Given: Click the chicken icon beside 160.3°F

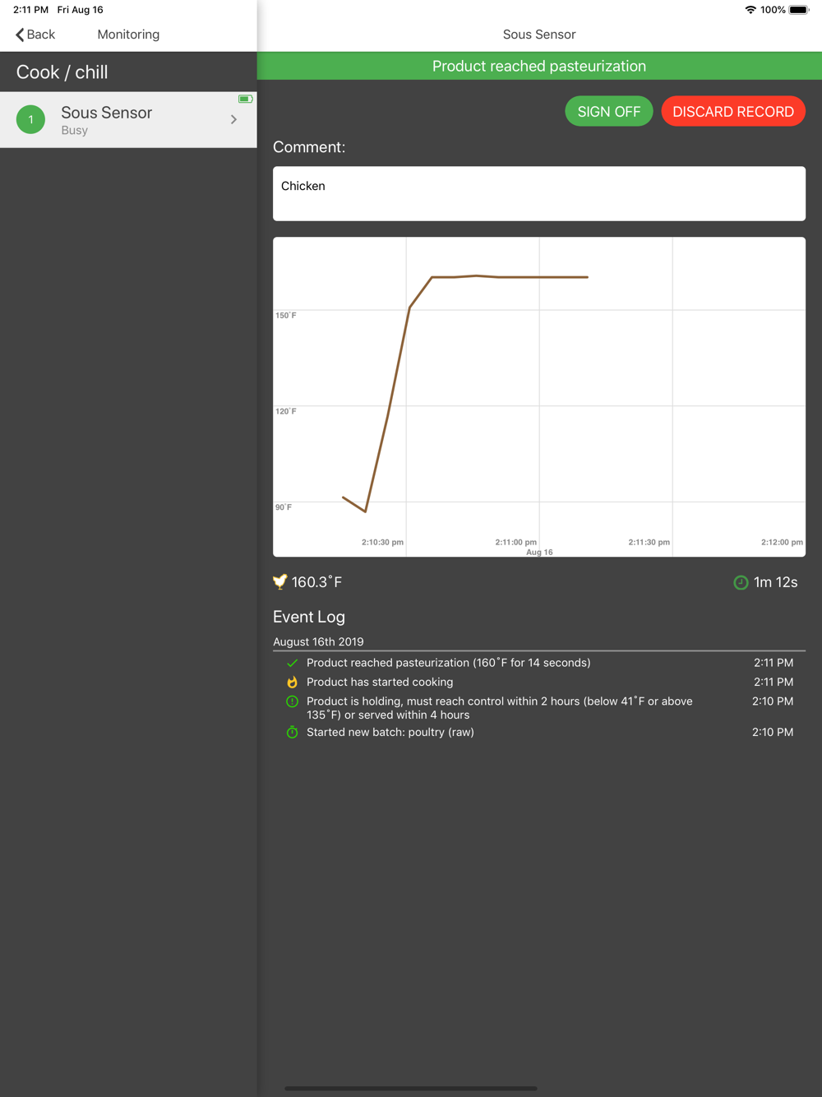Looking at the screenshot, I should 280,582.
